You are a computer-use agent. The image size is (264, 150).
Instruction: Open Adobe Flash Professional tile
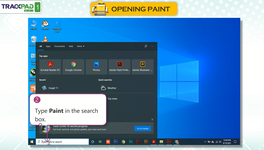(119, 67)
